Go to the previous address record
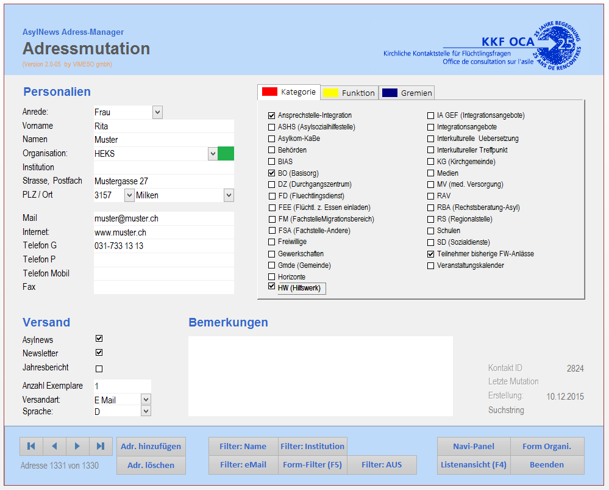609x490 pixels. click(x=54, y=446)
